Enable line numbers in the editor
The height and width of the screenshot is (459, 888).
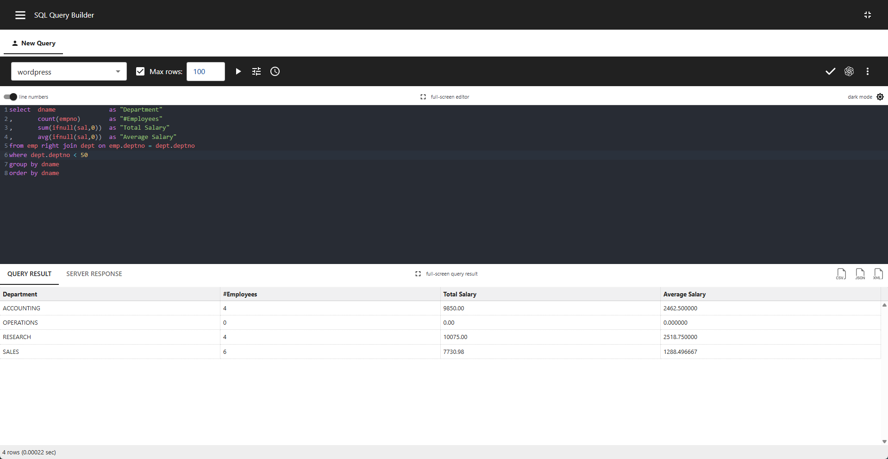pos(9,97)
